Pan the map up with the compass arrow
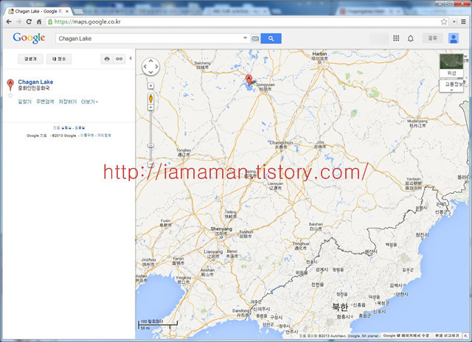This screenshot has width=472, height=342. (x=150, y=60)
